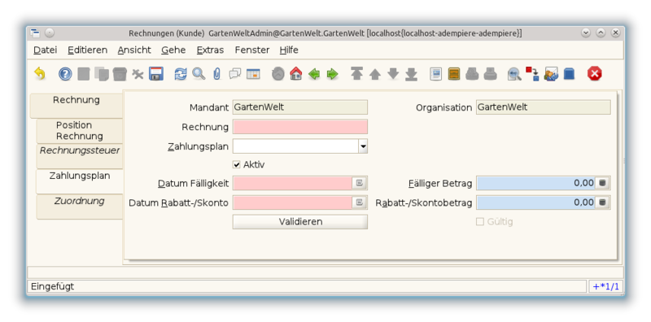Open the Fenster menu
This screenshot has height=322, width=651.
(252, 50)
